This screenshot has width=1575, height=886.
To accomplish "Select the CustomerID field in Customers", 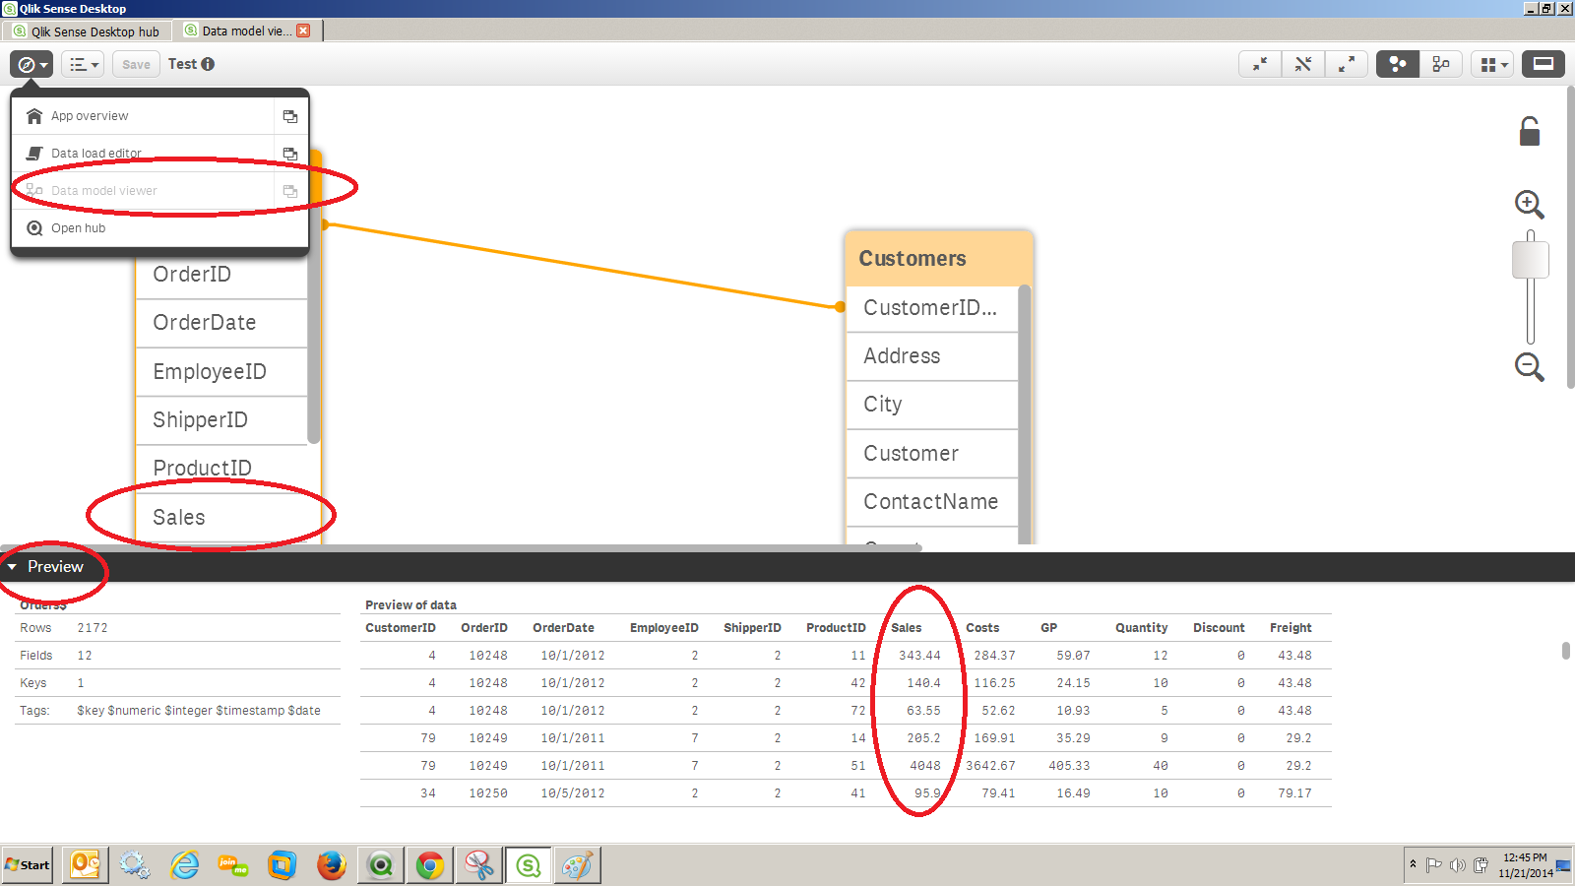I will coord(931,308).
